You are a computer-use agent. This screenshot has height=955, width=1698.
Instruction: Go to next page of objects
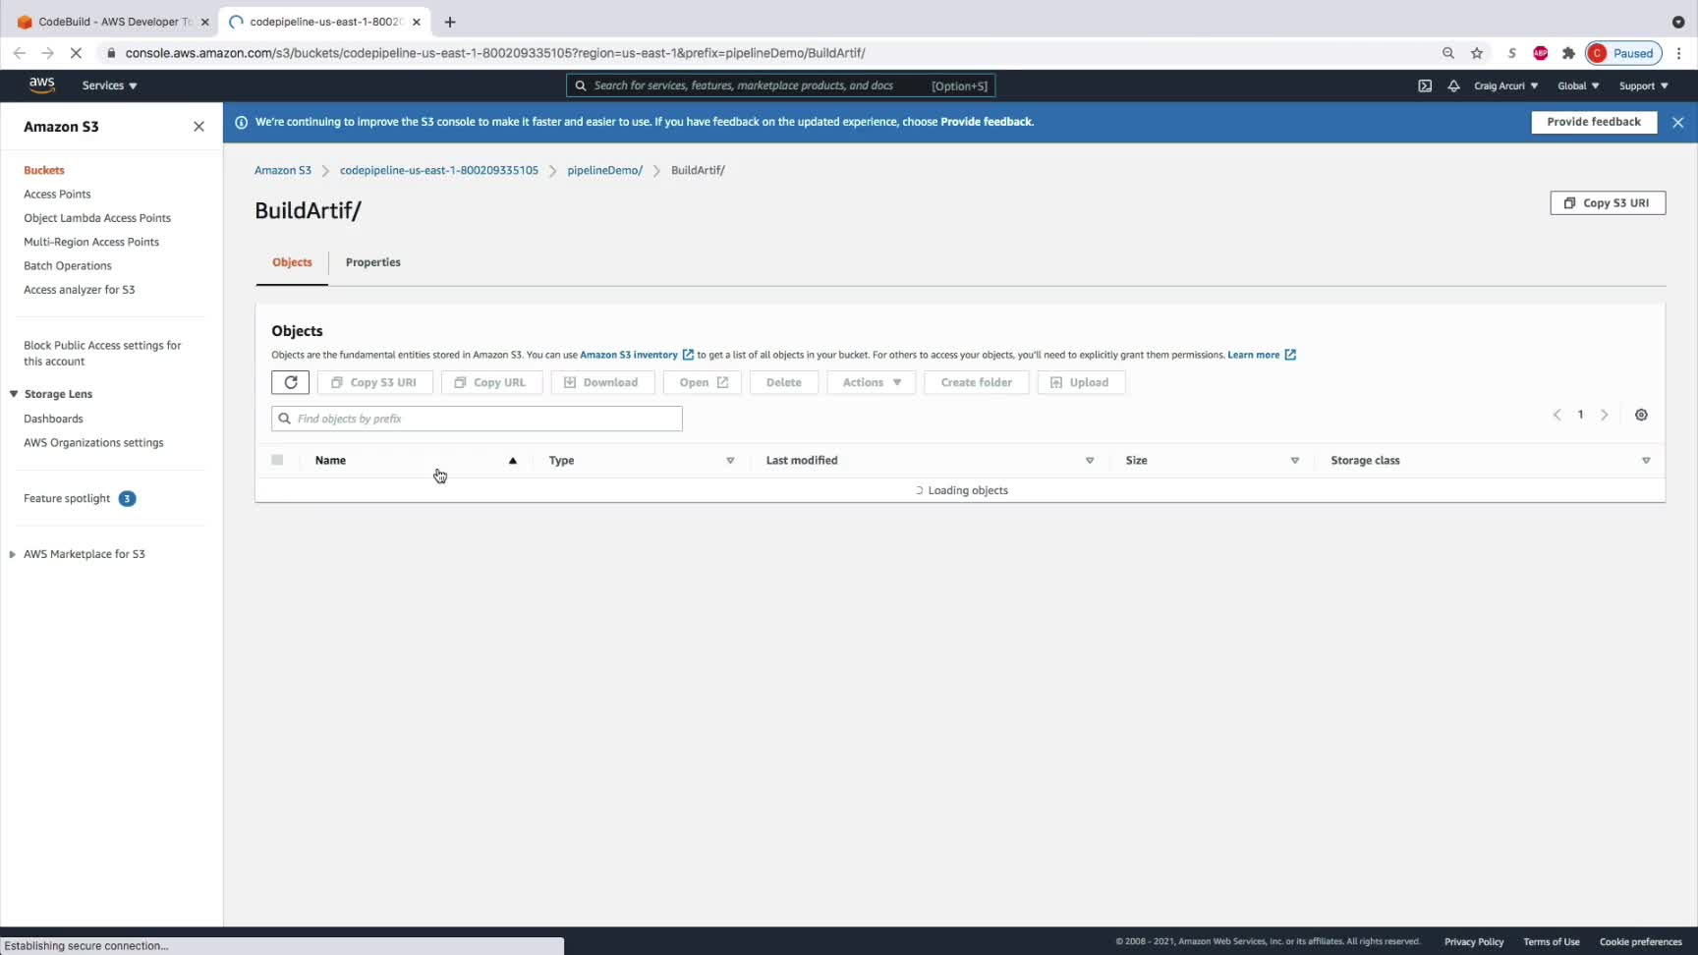(x=1605, y=415)
